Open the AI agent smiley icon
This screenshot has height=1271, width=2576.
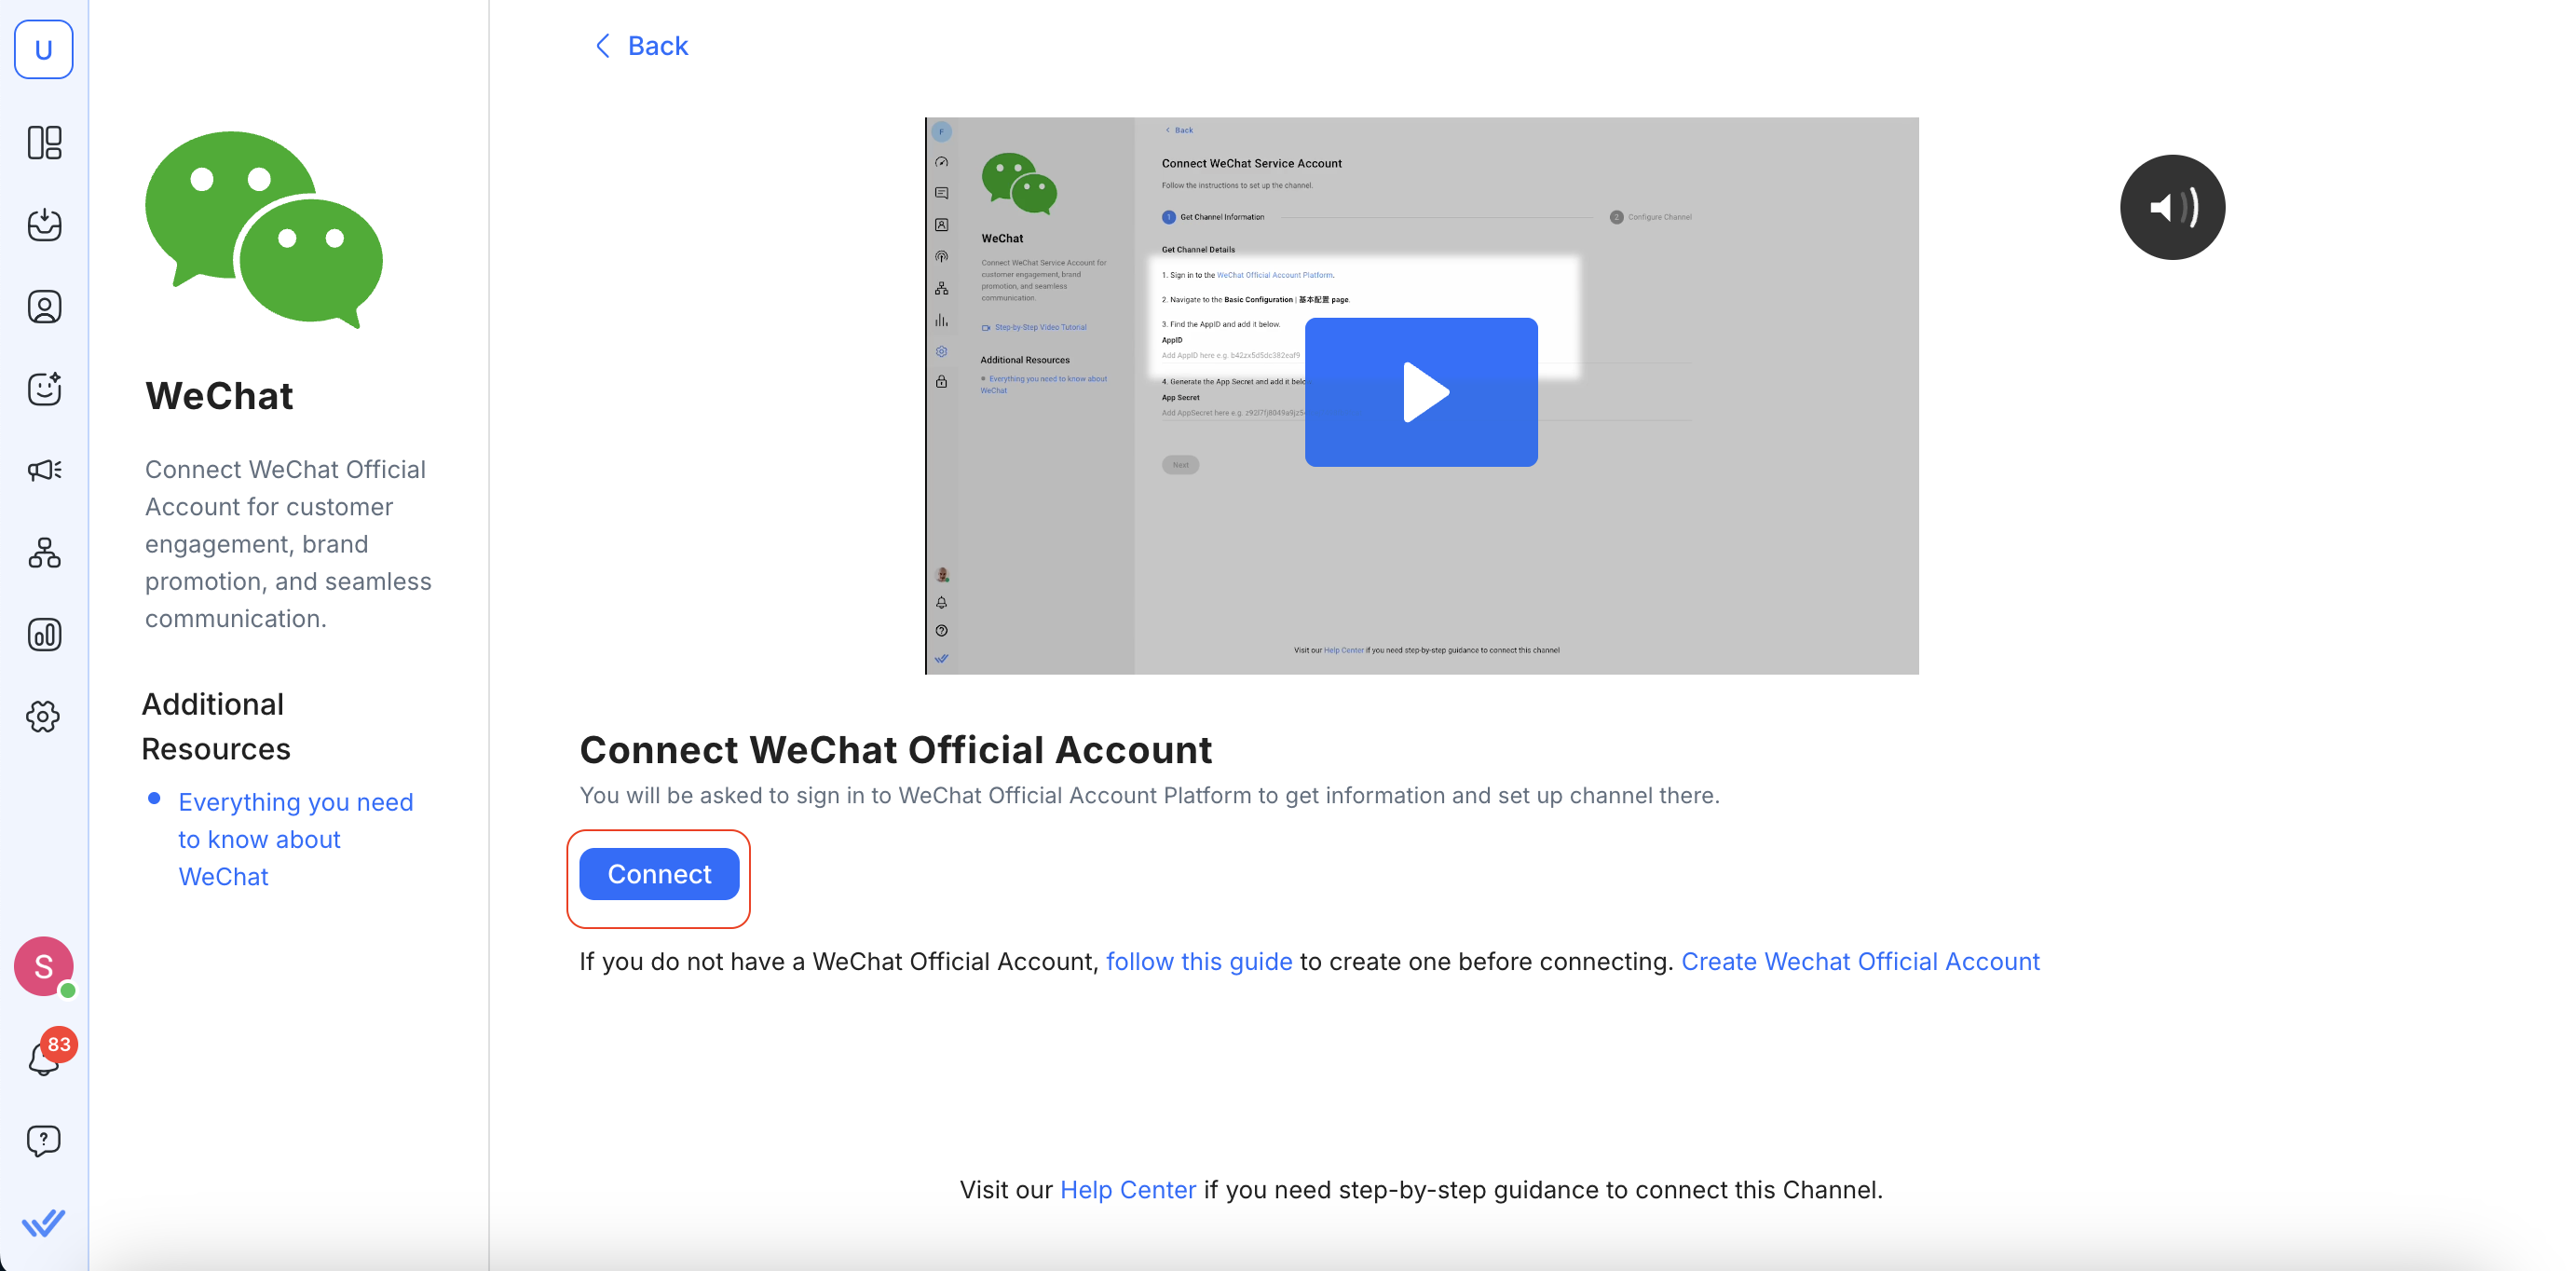pyautogui.click(x=44, y=389)
